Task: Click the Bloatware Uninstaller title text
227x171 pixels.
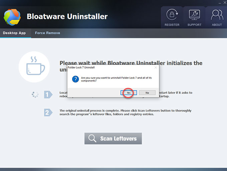Action: [x=67, y=16]
